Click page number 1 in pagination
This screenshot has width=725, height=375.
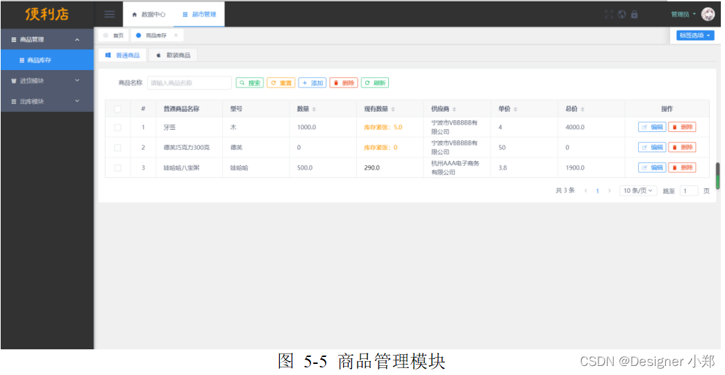tap(597, 190)
